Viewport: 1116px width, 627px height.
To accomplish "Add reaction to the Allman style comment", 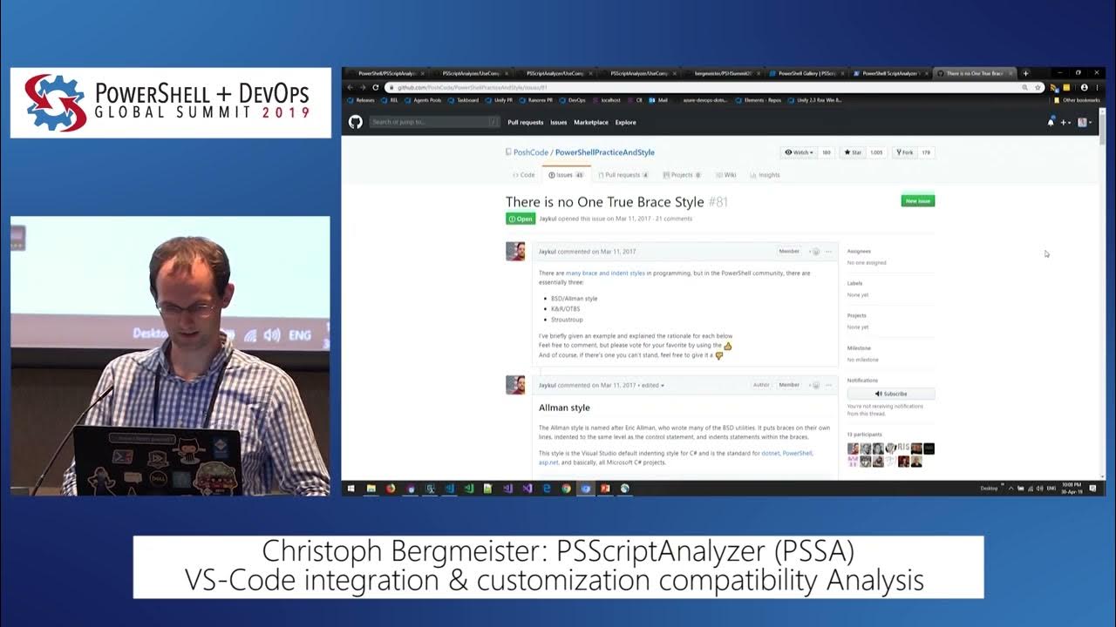I will [814, 385].
